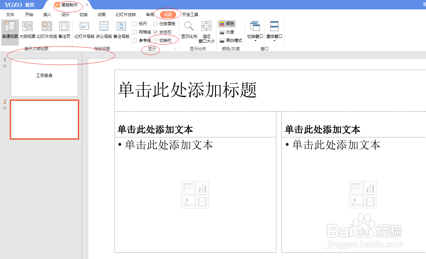The width and height of the screenshot is (426, 259).
Task: Insert chart icon in left content placeholder
Action: coord(202,188)
